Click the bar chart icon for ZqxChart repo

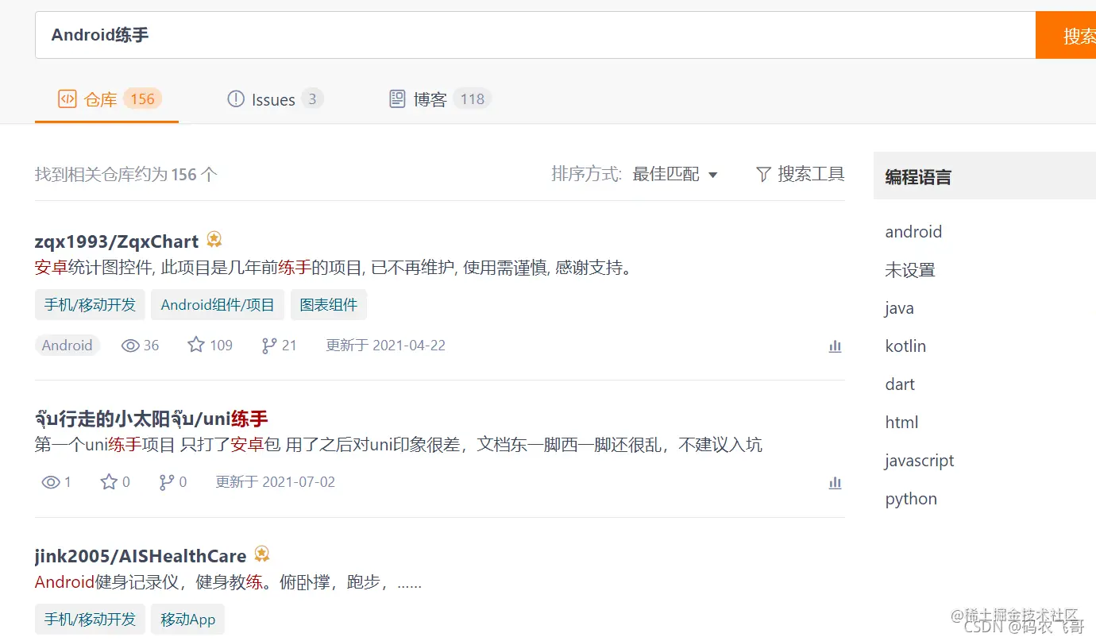835,346
